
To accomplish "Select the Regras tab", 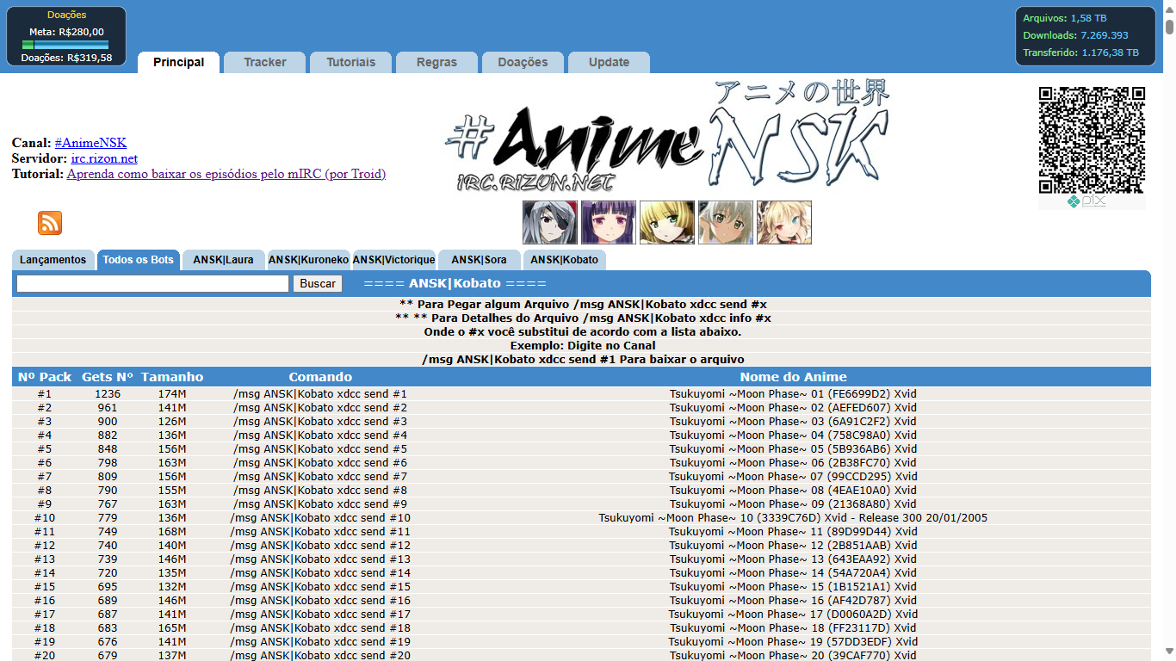I will (436, 62).
